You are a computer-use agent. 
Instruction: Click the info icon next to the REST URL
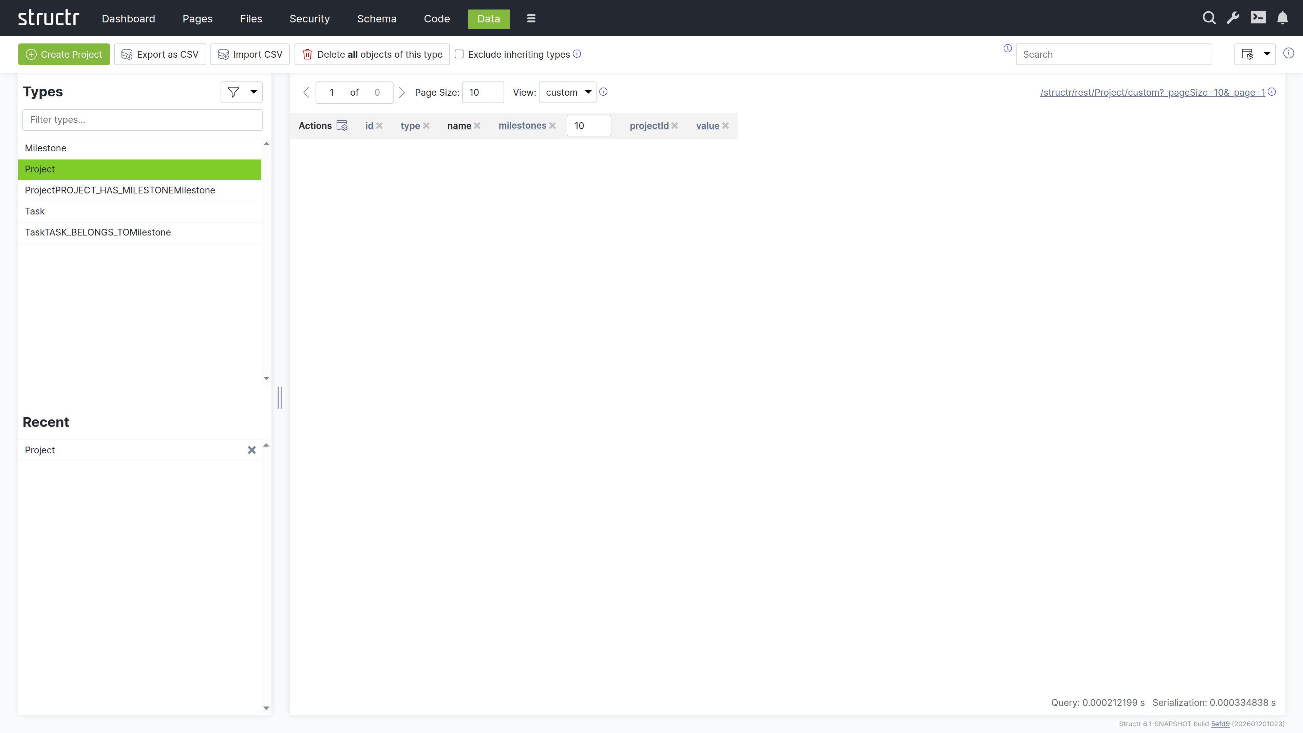1273,92
